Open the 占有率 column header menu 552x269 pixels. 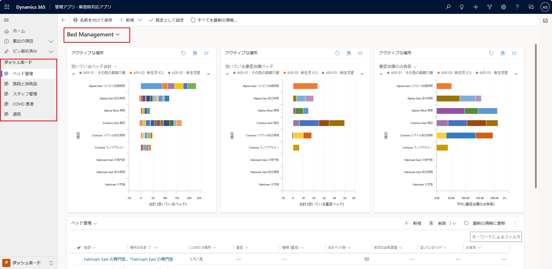473,248
